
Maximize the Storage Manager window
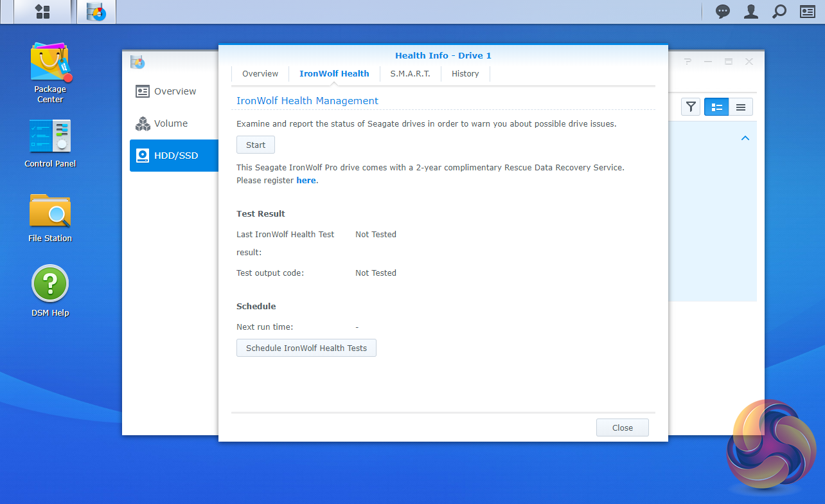click(729, 62)
